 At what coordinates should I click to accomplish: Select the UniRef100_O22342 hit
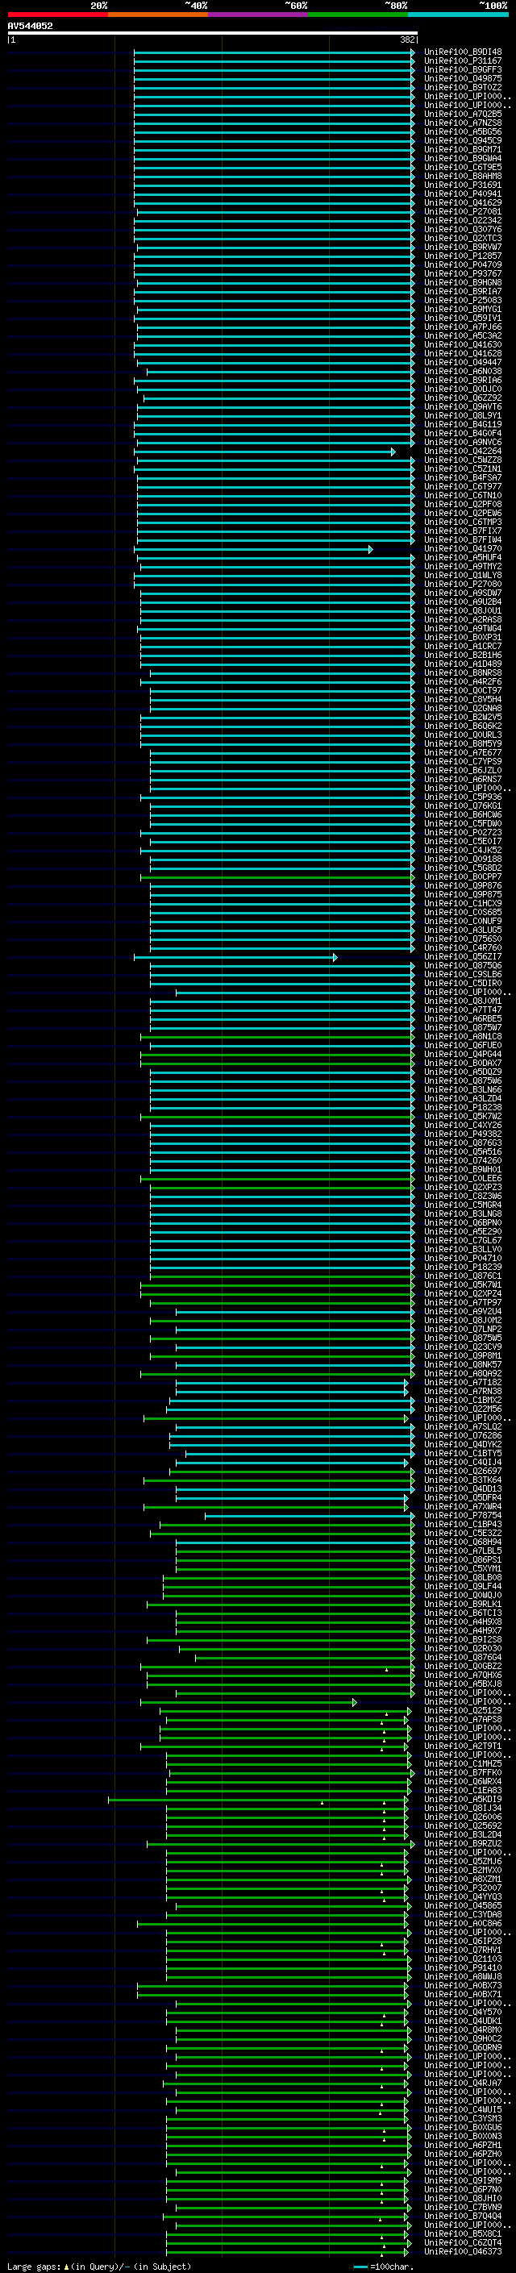pyautogui.click(x=462, y=221)
